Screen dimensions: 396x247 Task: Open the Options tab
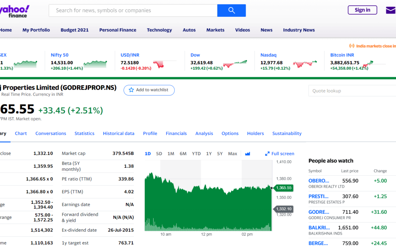pos(230,133)
